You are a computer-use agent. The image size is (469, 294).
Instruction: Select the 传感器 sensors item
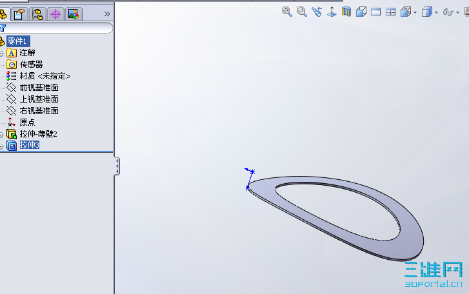click(x=31, y=64)
